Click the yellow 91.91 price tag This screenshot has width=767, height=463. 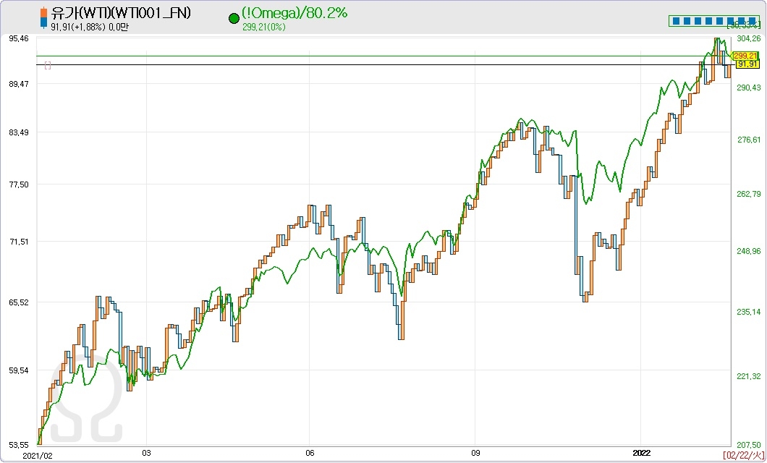(746, 64)
